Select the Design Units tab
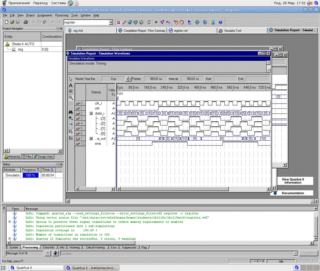Screen dimensions: 320x271 pos(43,157)
